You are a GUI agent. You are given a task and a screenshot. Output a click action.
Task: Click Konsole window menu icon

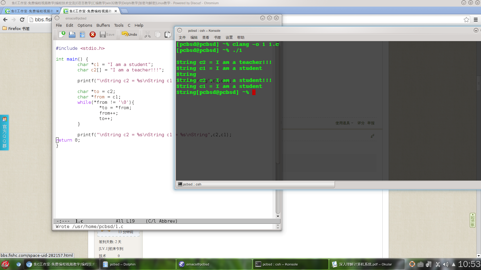point(180,30)
